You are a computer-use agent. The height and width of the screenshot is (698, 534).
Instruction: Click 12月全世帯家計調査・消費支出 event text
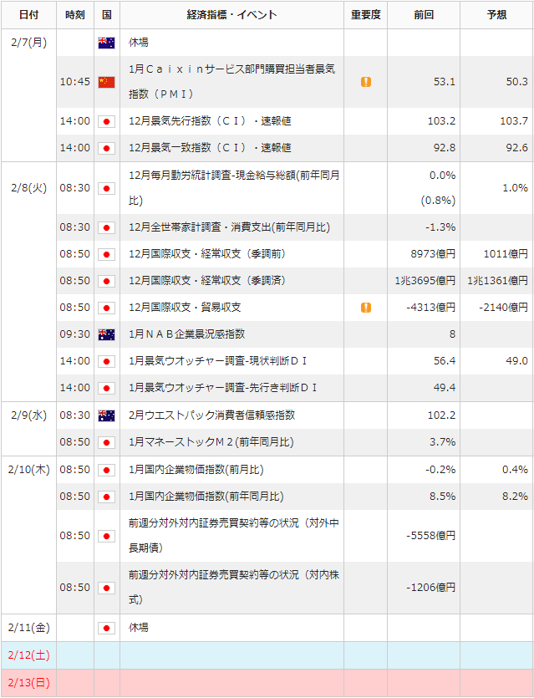pyautogui.click(x=229, y=227)
